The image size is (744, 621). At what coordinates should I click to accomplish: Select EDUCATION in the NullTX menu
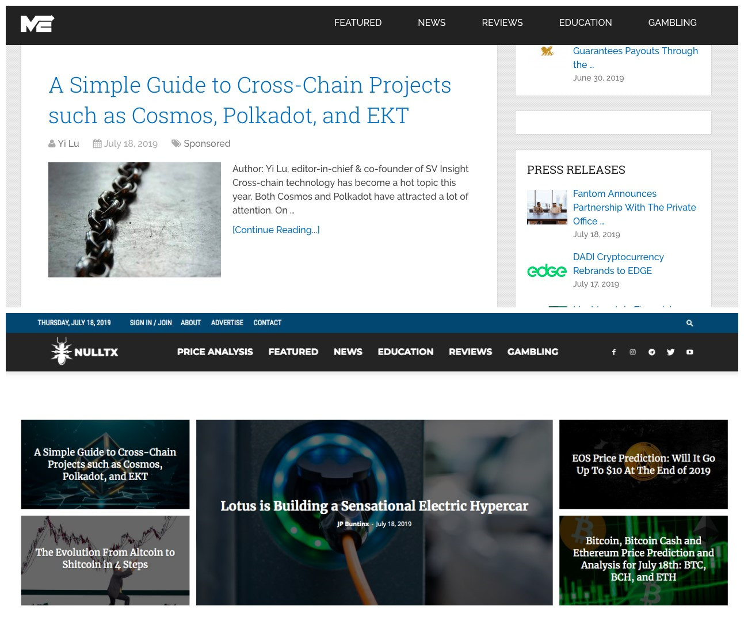[406, 352]
